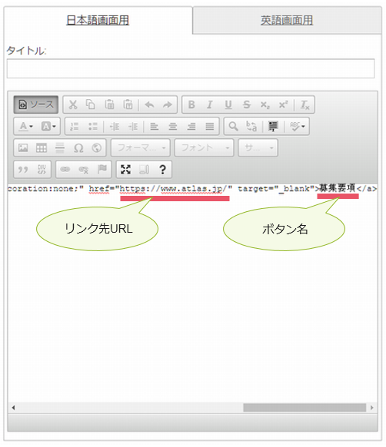386x447 pixels.
Task: Expand the text color dropdown
Action: pos(26,126)
